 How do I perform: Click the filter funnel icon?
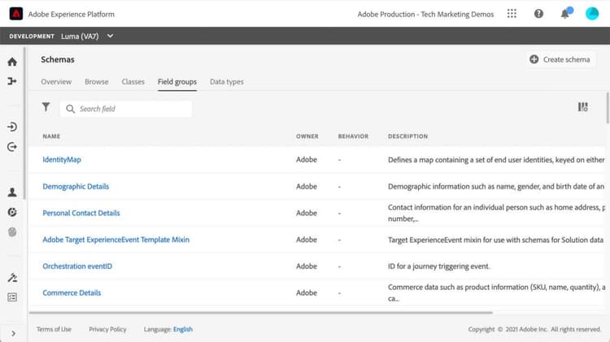46,107
